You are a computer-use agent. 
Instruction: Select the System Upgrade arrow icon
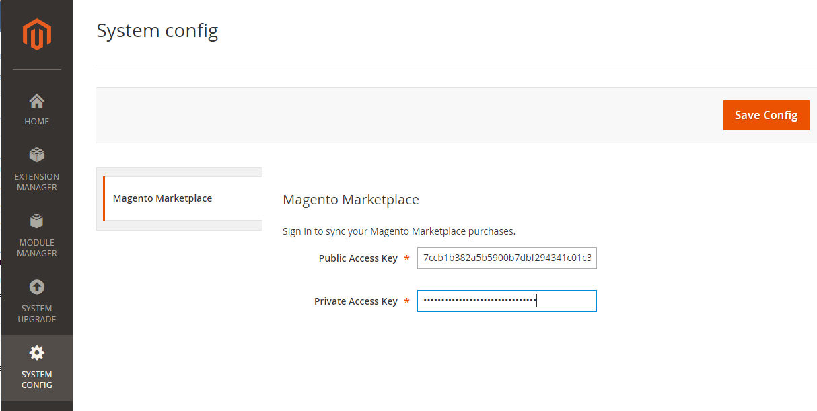point(36,287)
